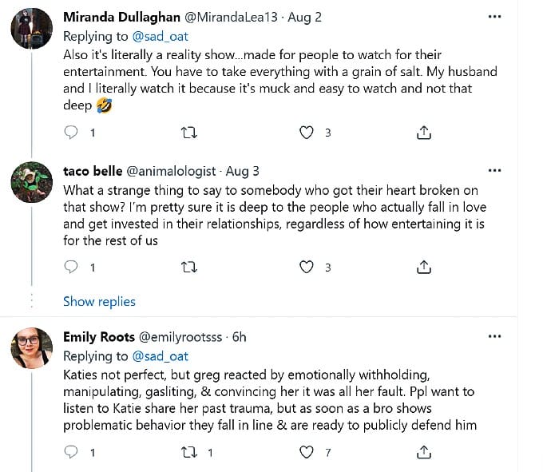Like Emily Roots' tweet

[x=307, y=453]
